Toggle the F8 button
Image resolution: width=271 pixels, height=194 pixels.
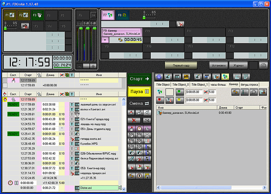point(122,15)
